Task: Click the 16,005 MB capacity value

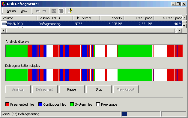Action: coord(115,24)
